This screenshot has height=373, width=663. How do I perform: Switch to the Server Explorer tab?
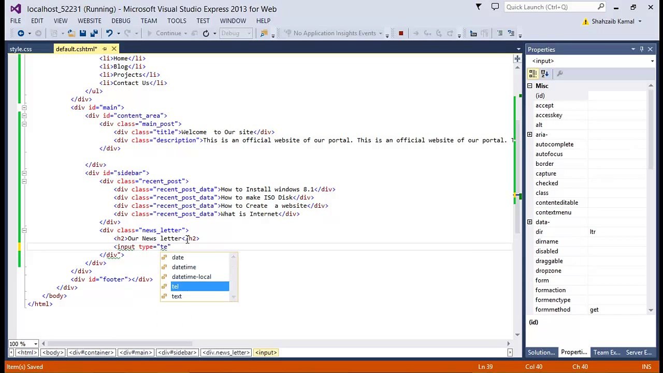(639, 352)
